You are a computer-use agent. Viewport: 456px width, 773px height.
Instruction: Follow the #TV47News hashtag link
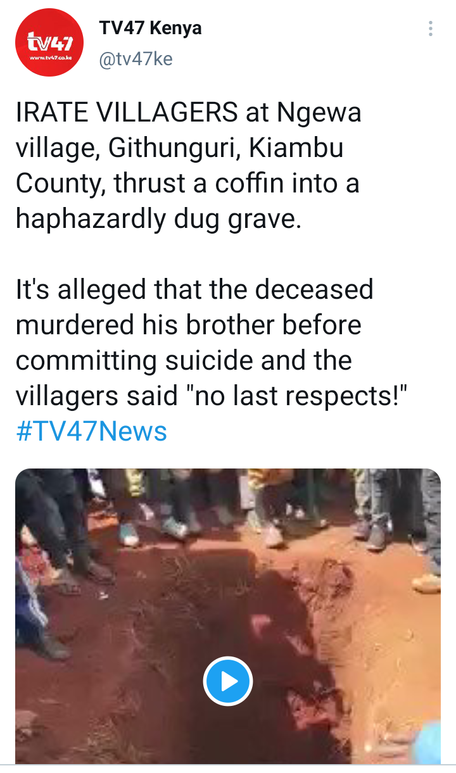click(91, 431)
